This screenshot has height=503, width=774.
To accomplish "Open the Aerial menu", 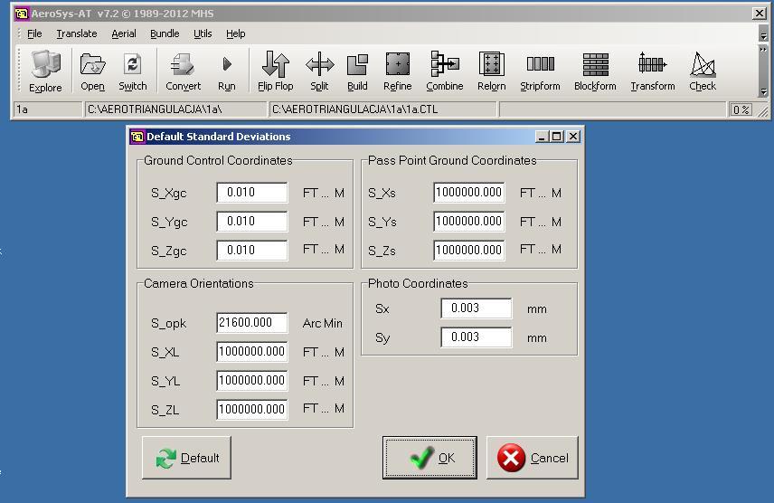I will click(x=123, y=33).
